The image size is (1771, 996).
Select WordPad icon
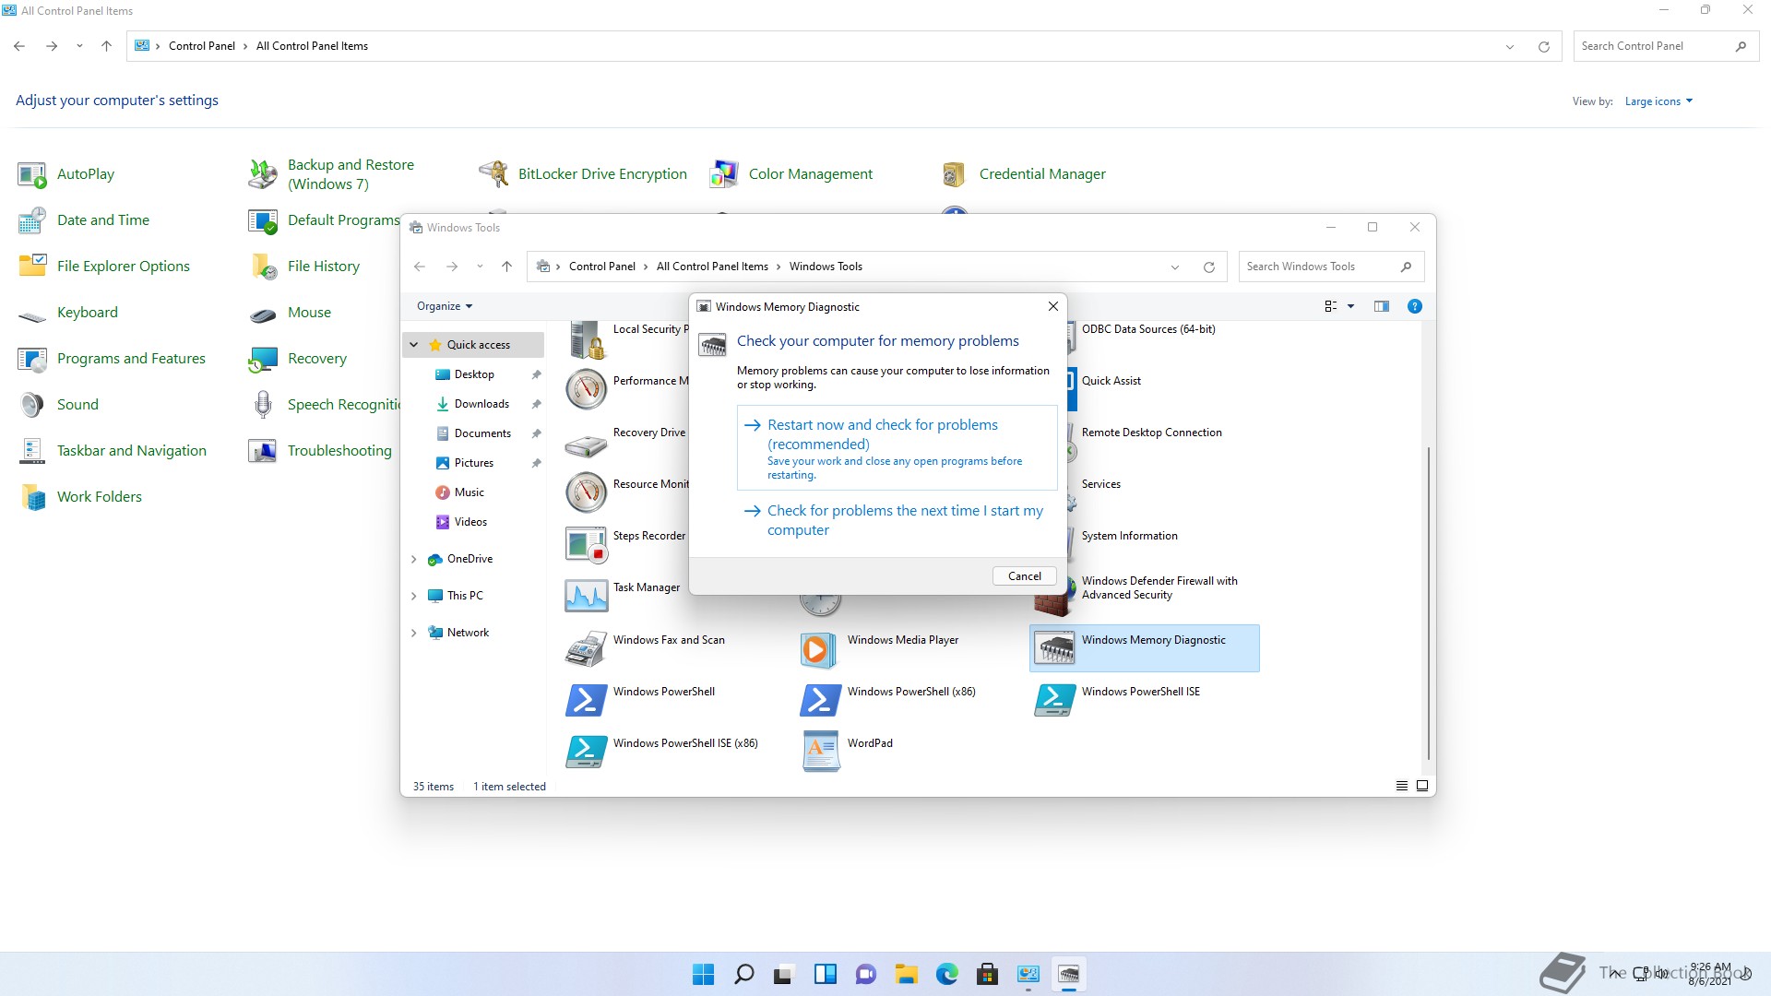pos(820,752)
